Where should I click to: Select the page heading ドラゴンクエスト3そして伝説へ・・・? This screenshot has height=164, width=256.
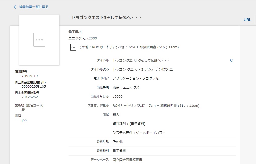pos(106,18)
